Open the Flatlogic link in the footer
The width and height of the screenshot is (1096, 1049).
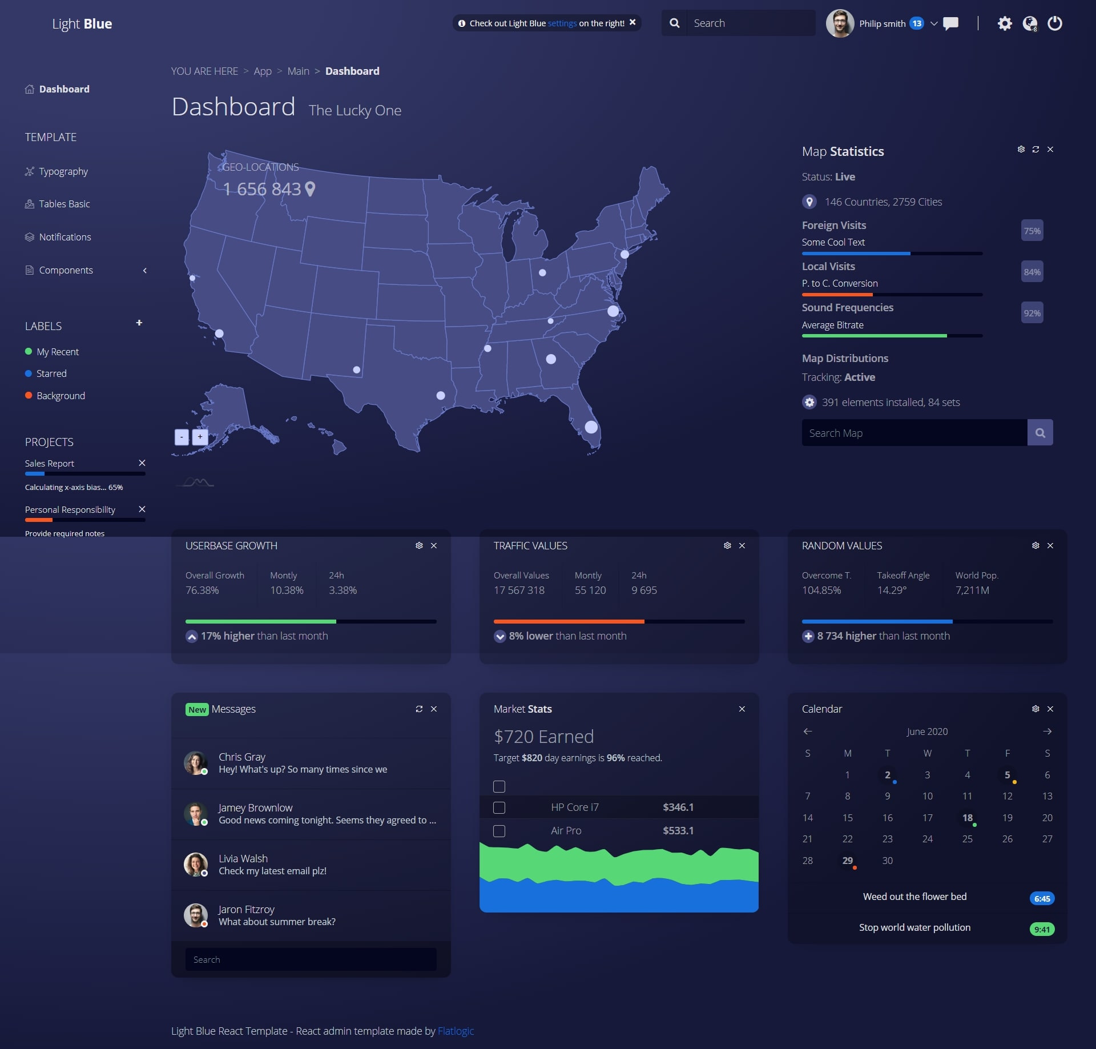(456, 1031)
